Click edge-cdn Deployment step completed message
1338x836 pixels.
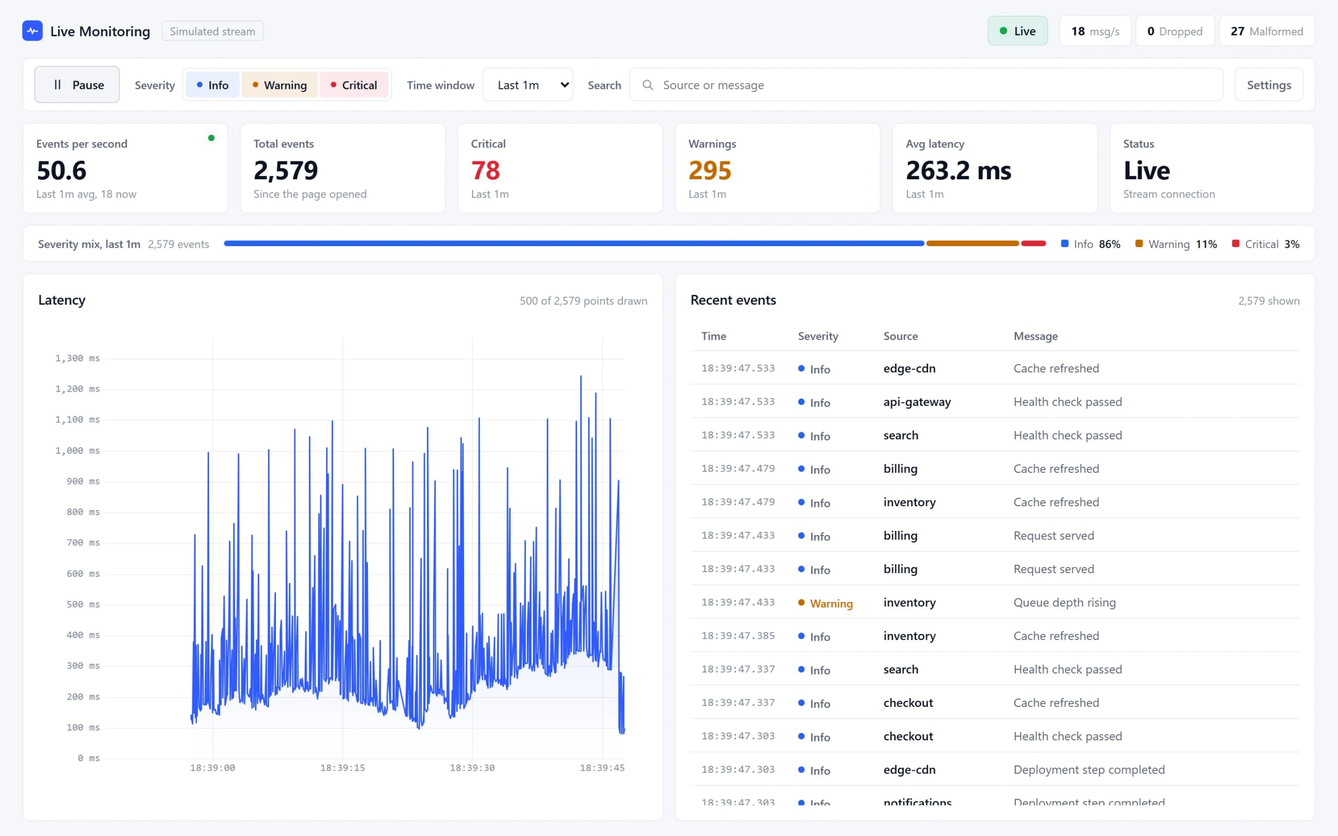(x=1089, y=770)
